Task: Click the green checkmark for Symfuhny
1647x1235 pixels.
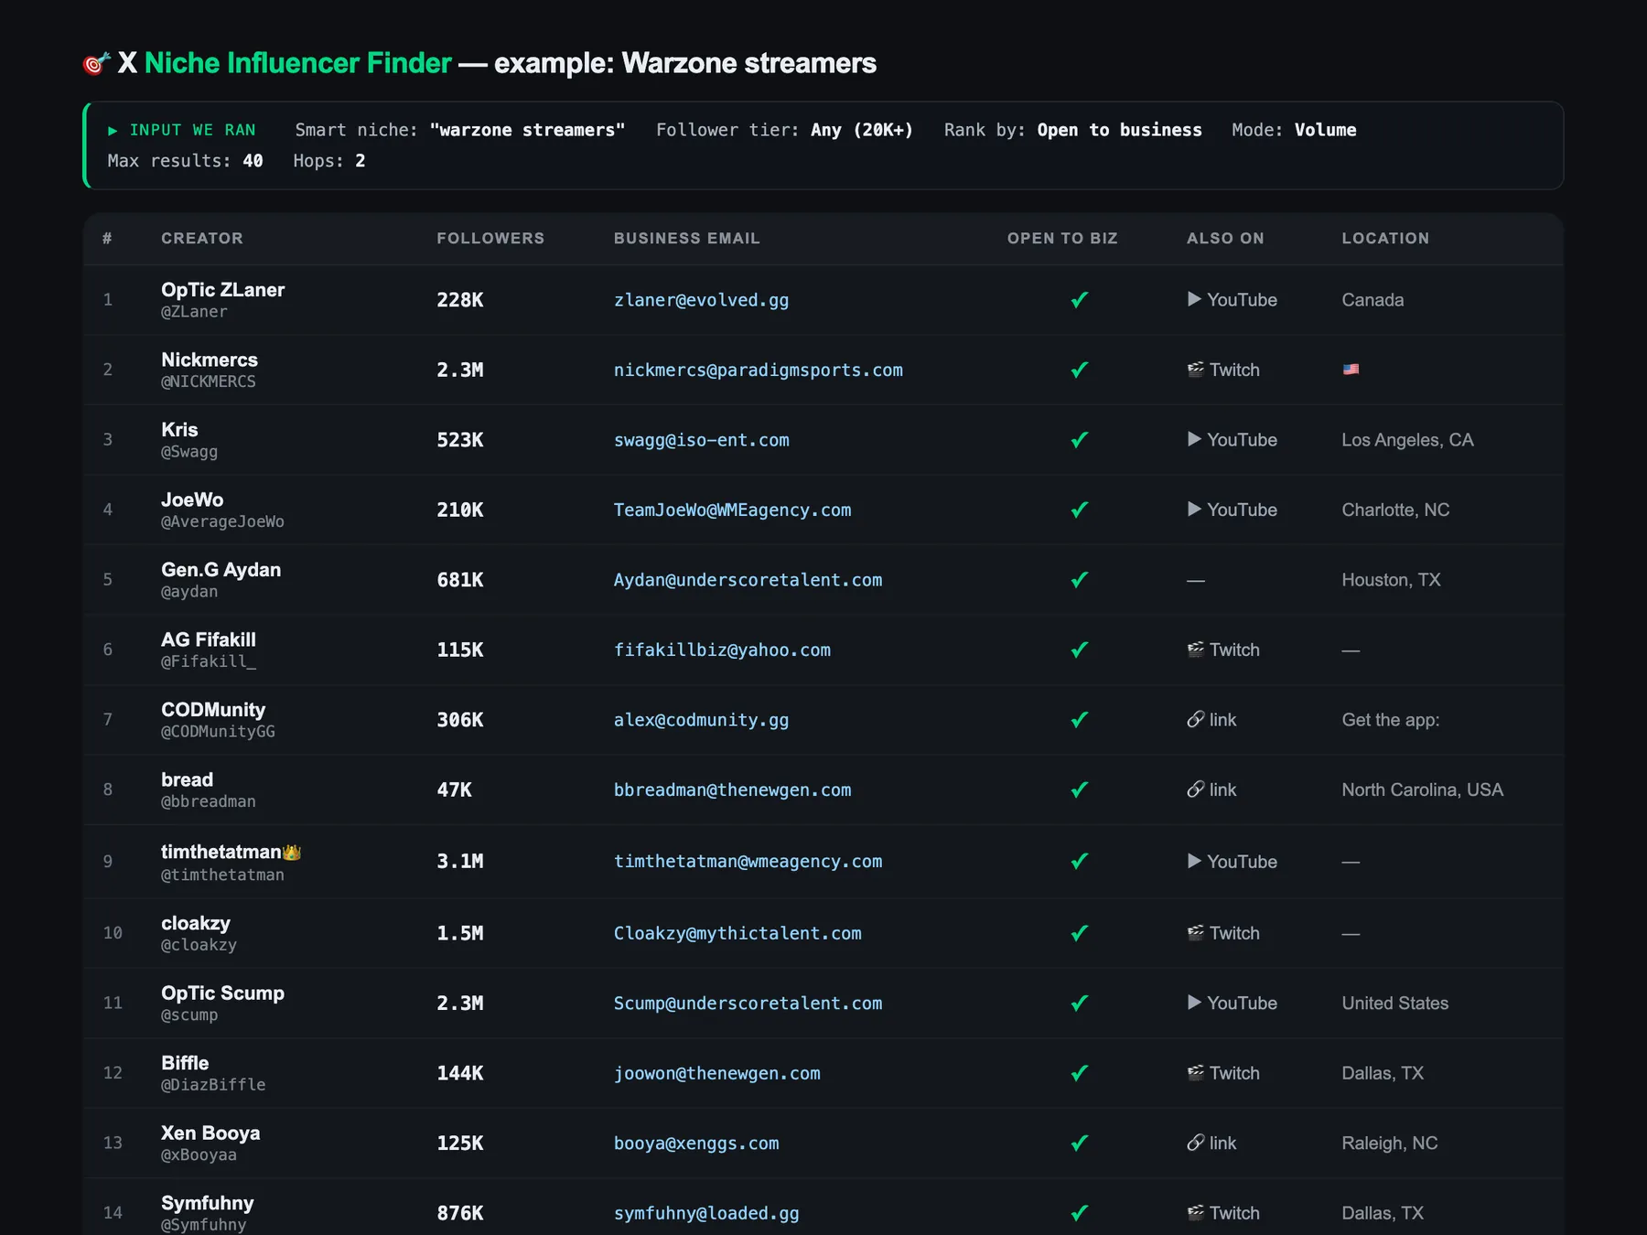Action: point(1080,1213)
